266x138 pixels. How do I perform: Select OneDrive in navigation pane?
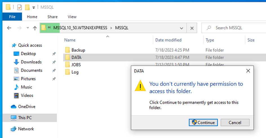click(x=27, y=107)
